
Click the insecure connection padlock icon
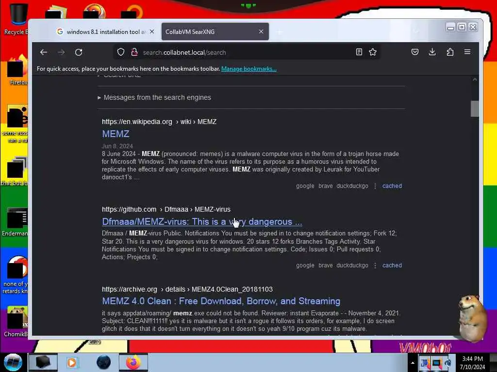(x=134, y=52)
